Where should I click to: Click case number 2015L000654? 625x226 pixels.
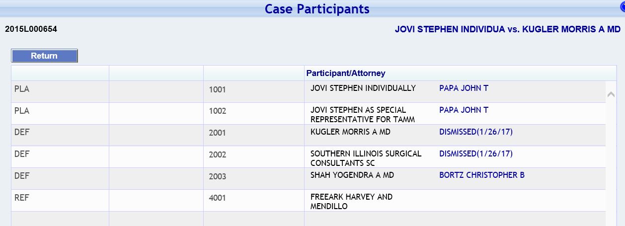pyautogui.click(x=31, y=29)
